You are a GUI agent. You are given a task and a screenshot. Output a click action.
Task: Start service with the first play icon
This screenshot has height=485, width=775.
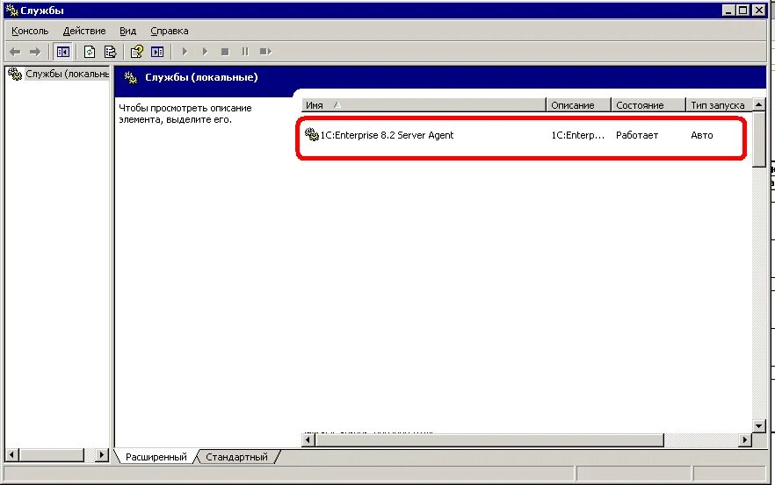tap(185, 52)
